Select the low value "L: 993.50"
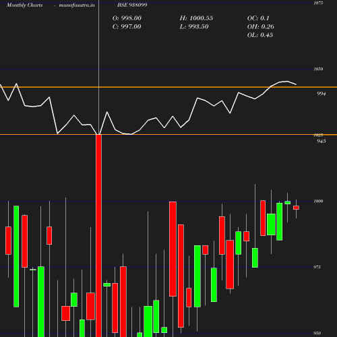This screenshot has height=337, width=337. tap(194, 27)
